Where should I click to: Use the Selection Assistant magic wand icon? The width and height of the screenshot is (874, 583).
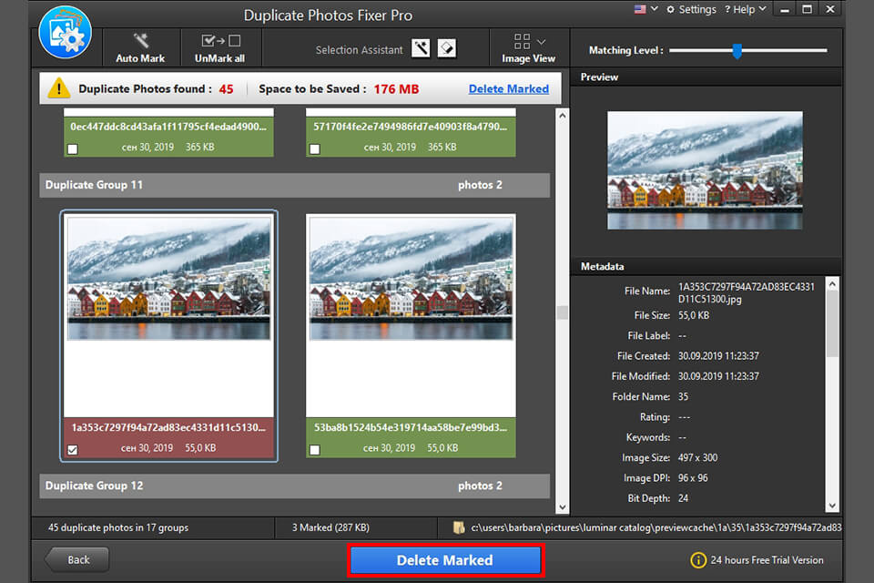(420, 47)
